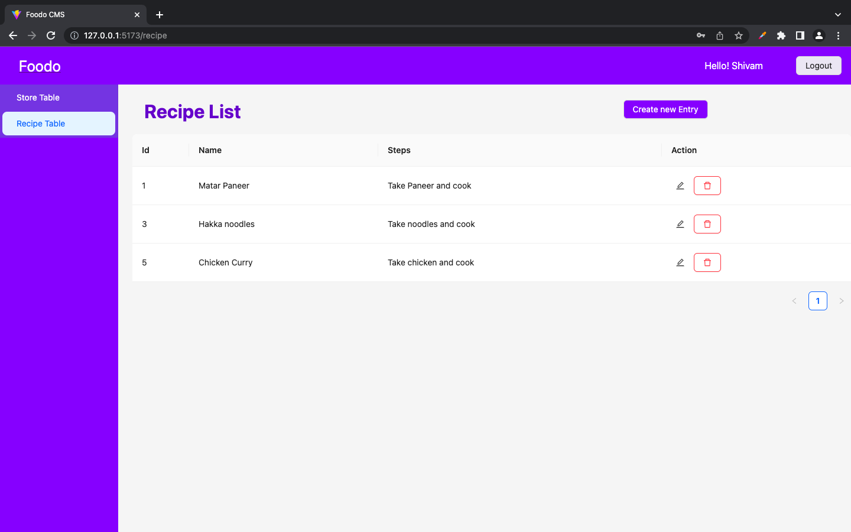The height and width of the screenshot is (532, 851).
Task: Go forward in browser history
Action: (x=32, y=35)
